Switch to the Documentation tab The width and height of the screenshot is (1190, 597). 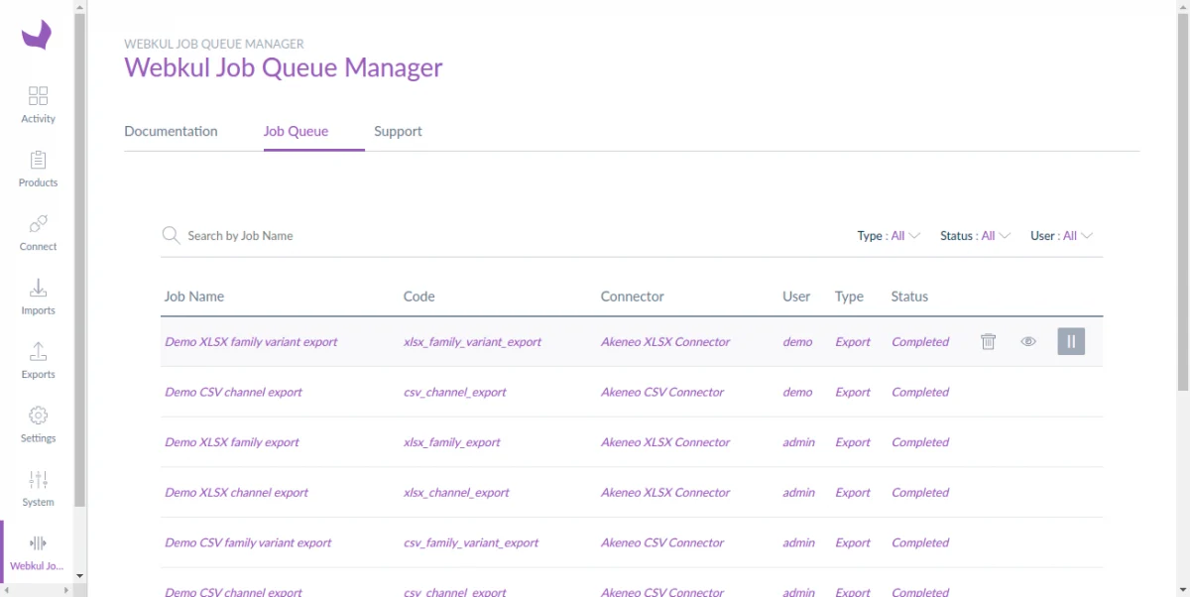click(171, 131)
